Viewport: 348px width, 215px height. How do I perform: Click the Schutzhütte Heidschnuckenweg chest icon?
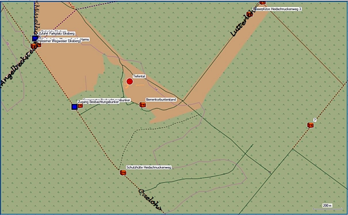(123, 173)
